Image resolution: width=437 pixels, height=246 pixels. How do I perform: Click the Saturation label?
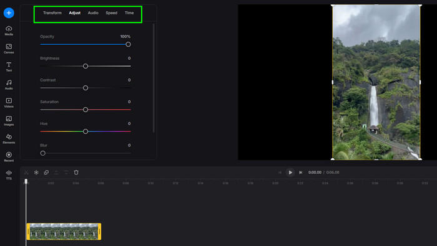49,102
